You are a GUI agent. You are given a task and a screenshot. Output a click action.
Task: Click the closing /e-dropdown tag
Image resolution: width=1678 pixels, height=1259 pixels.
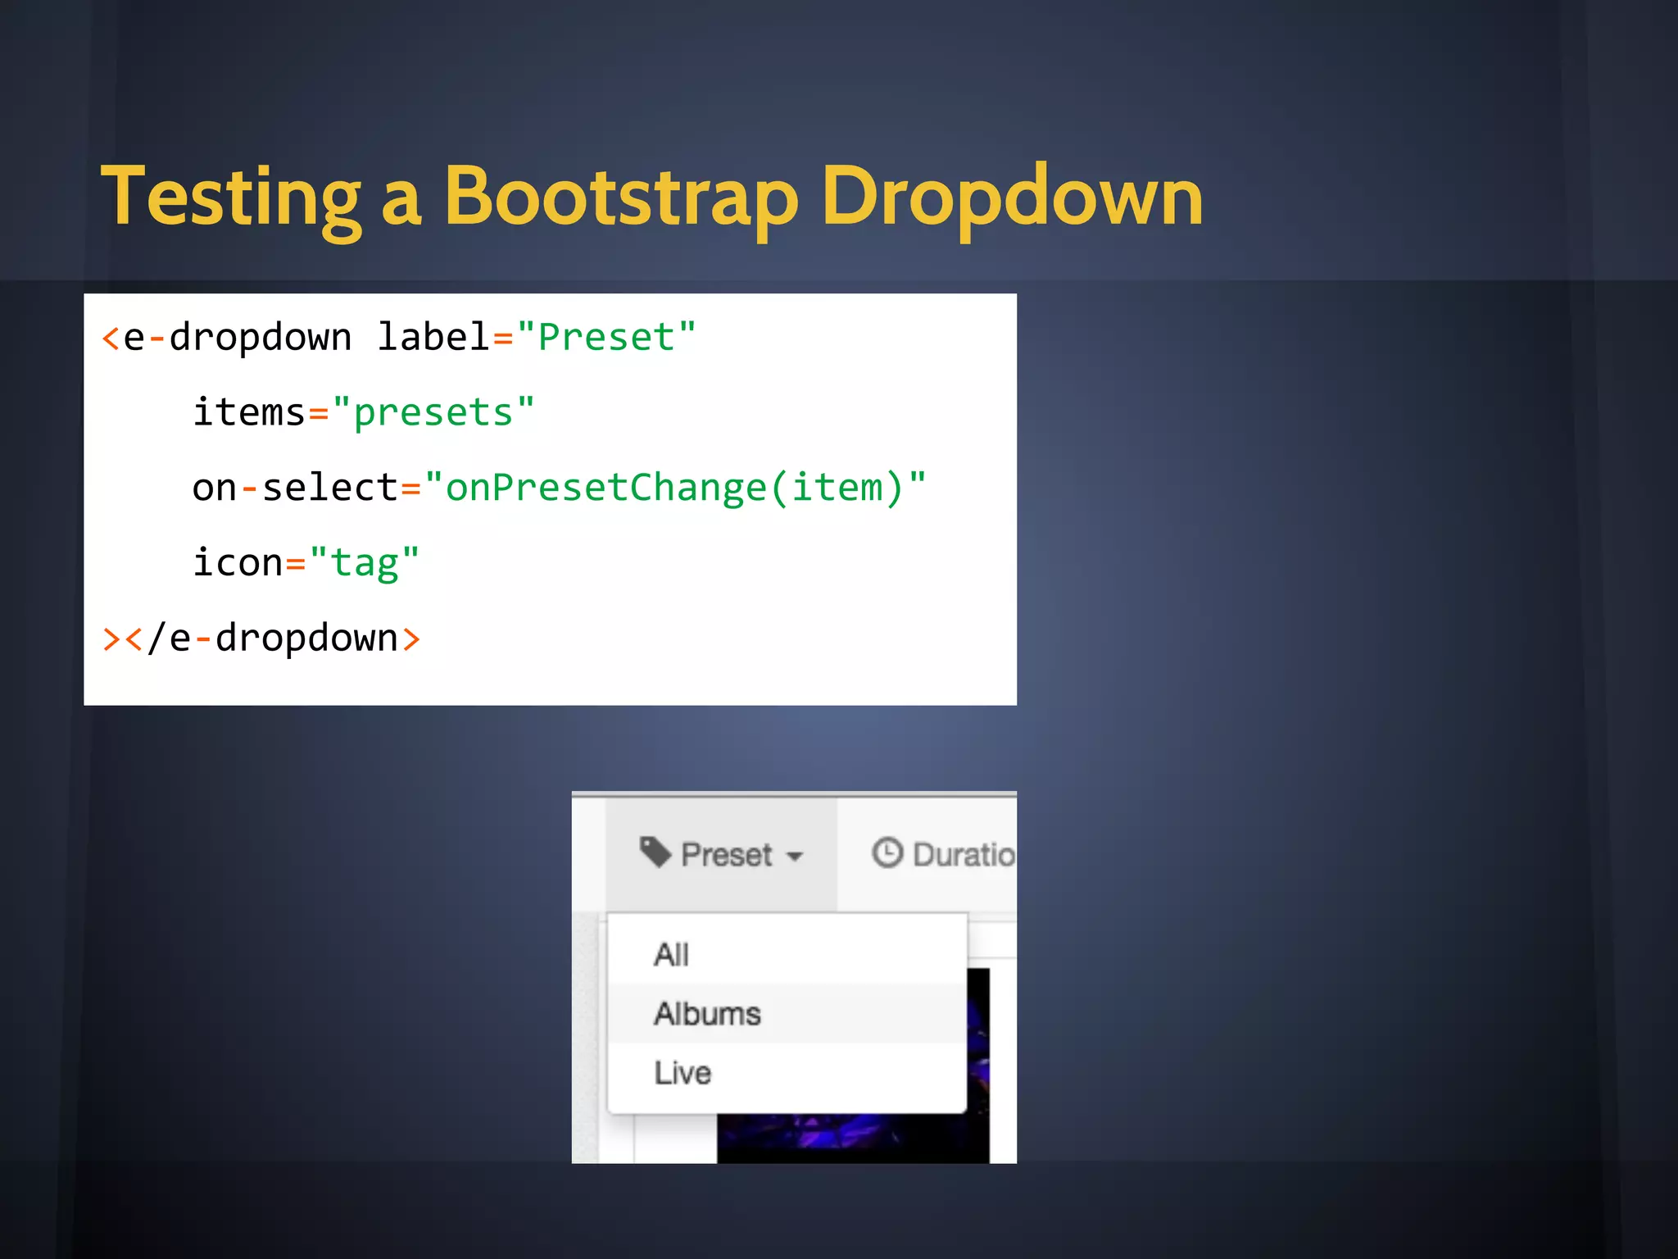(273, 638)
